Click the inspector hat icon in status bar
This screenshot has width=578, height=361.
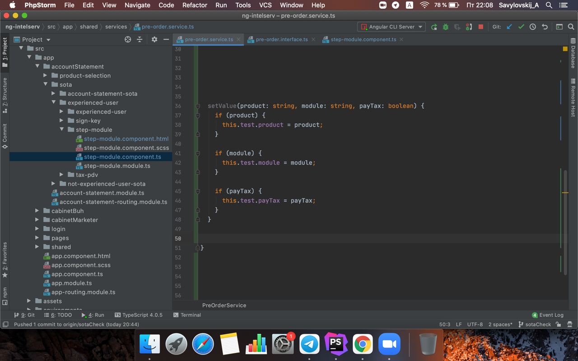570,324
